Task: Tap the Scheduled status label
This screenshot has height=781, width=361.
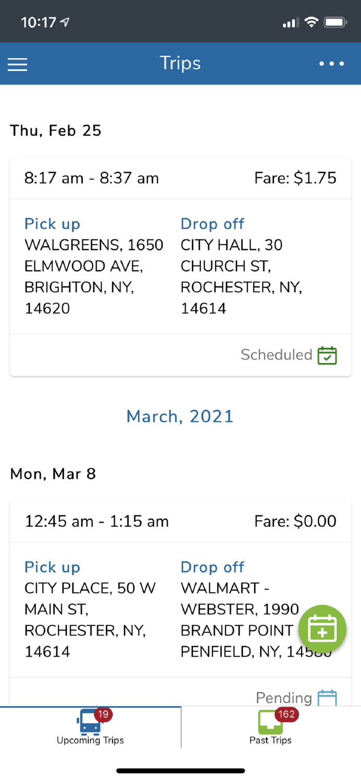Action: pyautogui.click(x=277, y=355)
